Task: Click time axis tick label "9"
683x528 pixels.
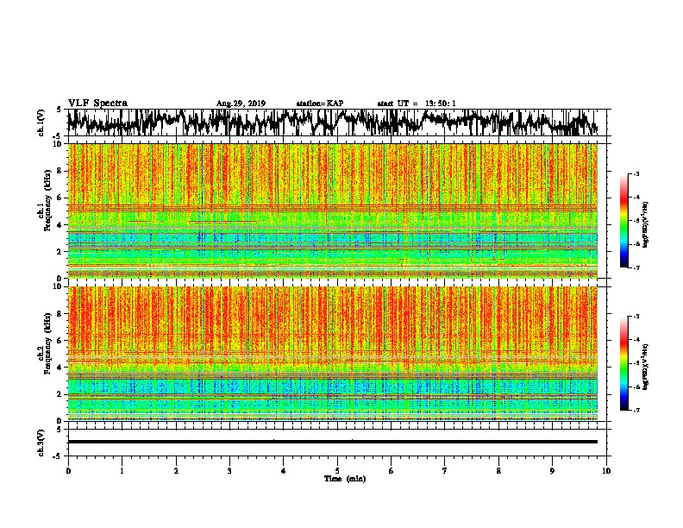Action: coord(552,471)
